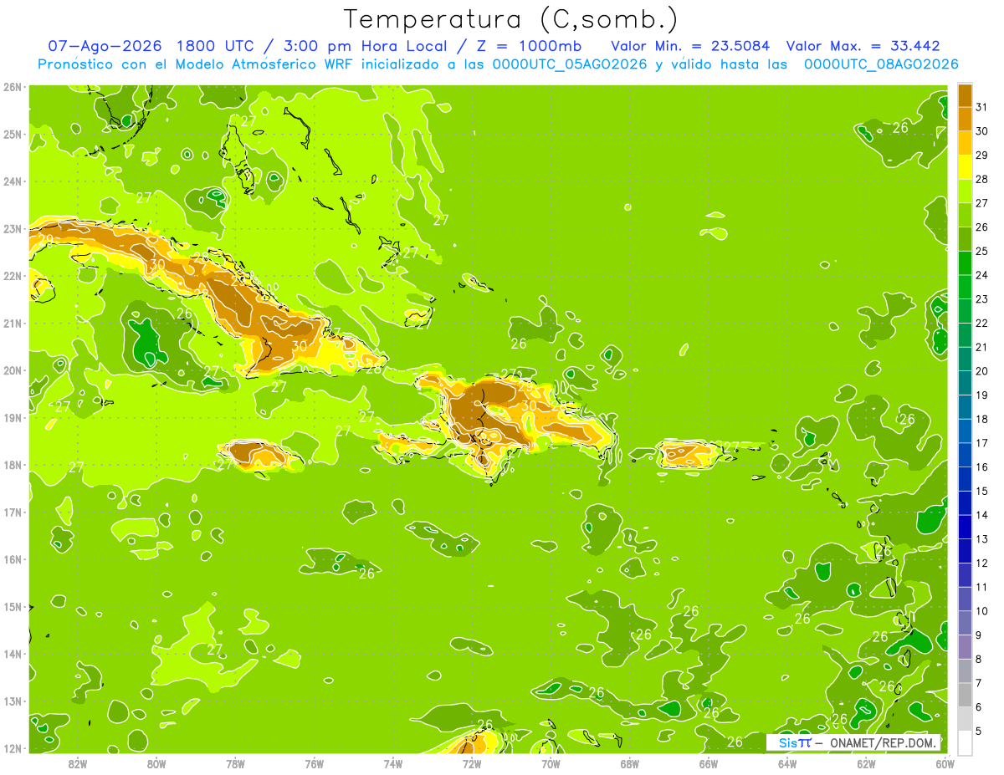1004x775 pixels.
Task: Click the "78W" longitude axis label
Action: click(x=235, y=763)
